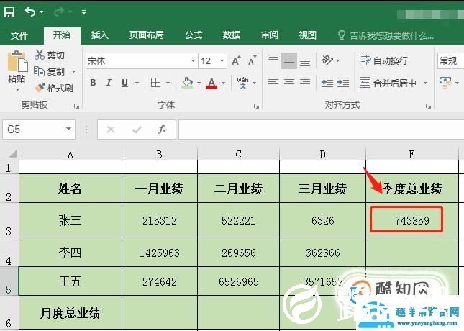Open text orientation options
Screen dimensions: 464x331
(330, 60)
